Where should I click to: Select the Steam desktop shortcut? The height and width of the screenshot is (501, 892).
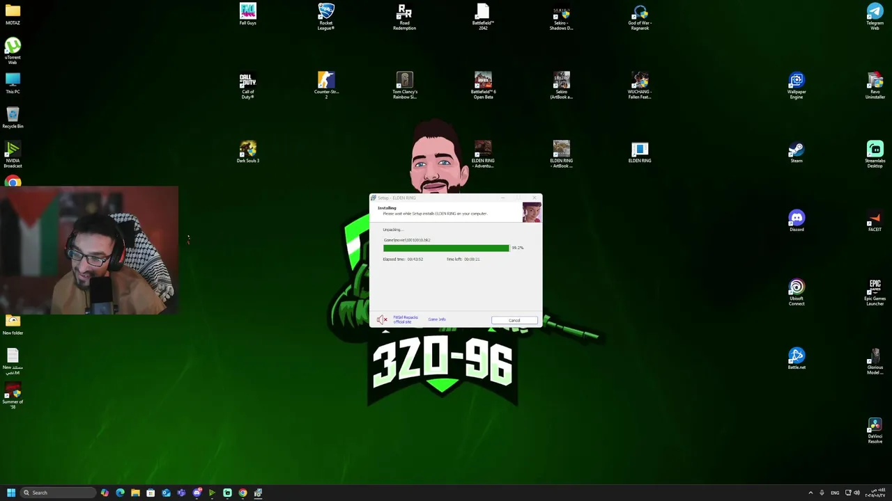tap(797, 152)
